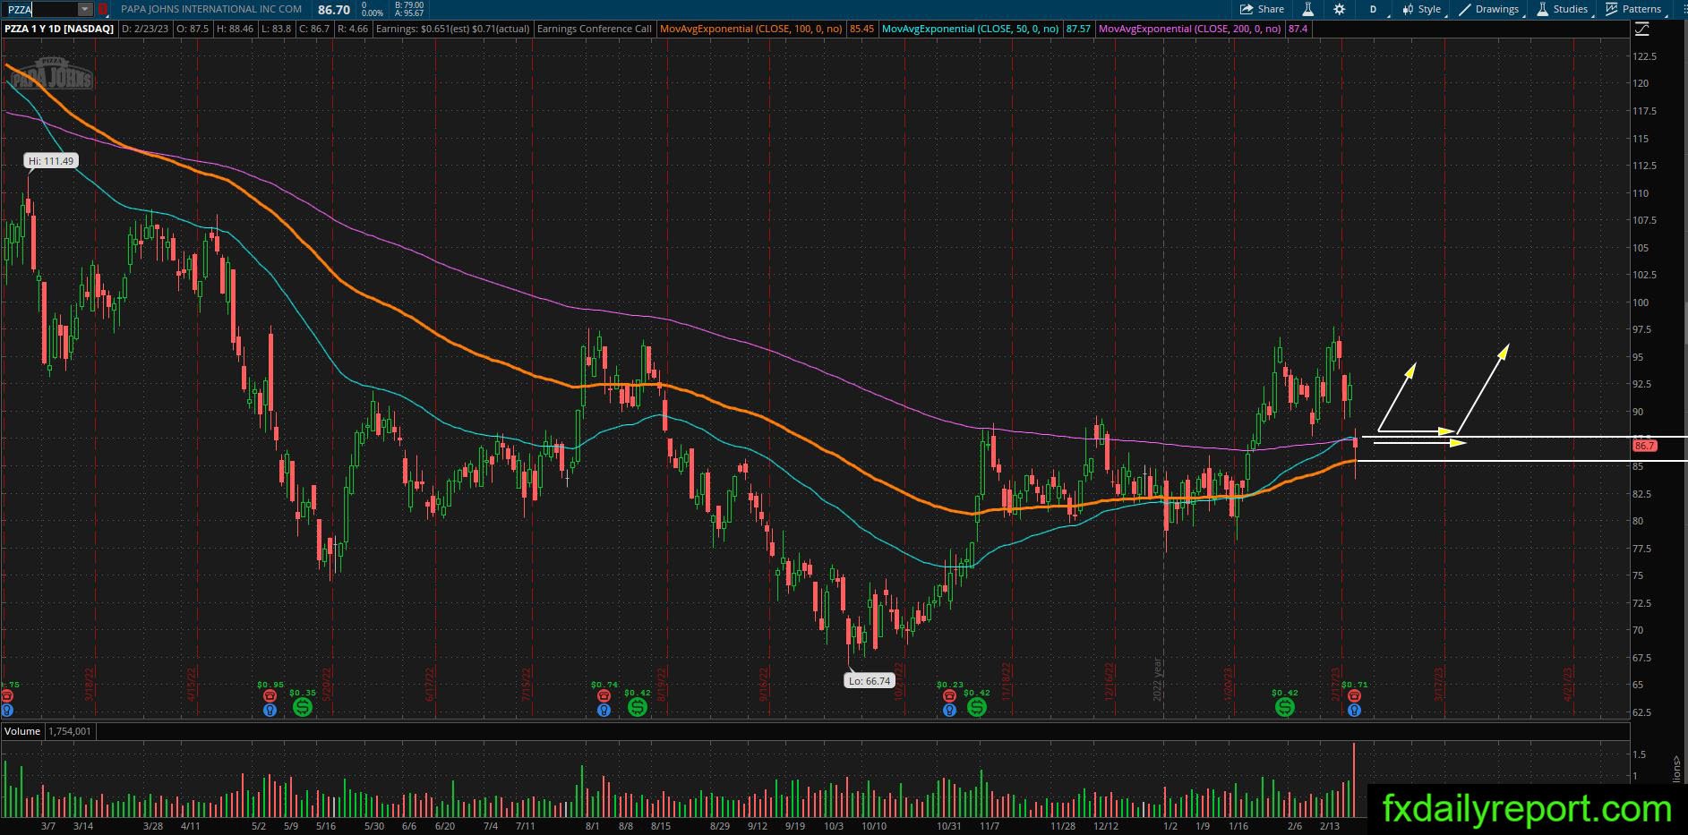
Task: Open the Patterns menu
Action: pos(1634,9)
